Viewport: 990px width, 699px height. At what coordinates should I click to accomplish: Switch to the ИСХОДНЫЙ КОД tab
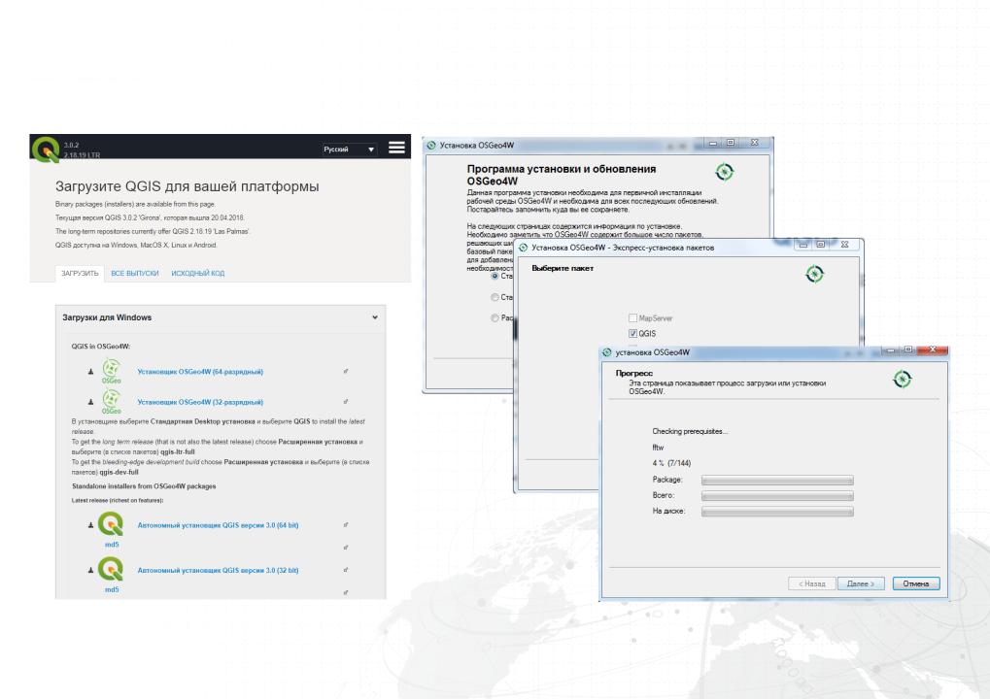tap(197, 273)
